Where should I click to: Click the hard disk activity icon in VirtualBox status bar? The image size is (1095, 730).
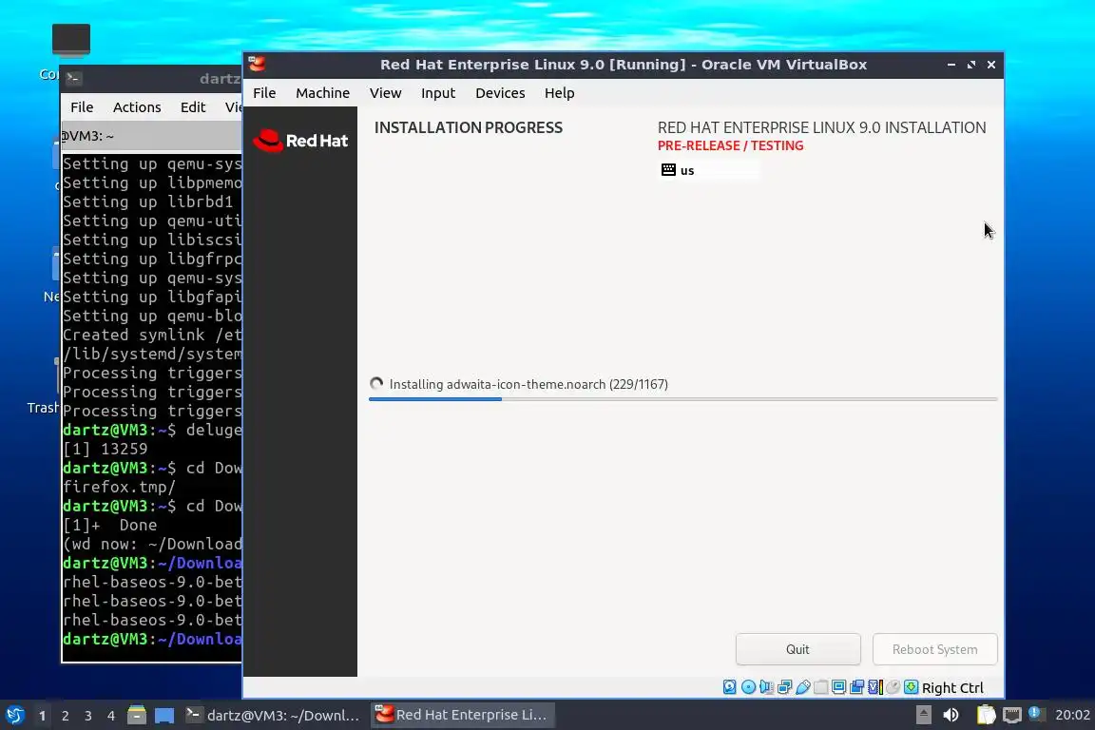[x=730, y=687]
